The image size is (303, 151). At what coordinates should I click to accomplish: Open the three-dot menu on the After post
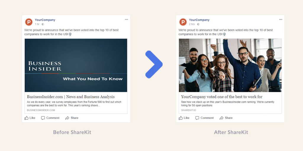click(x=281, y=19)
